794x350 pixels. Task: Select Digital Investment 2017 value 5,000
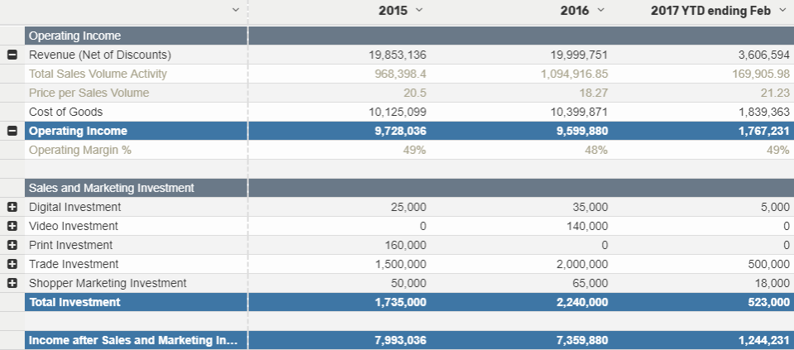[x=775, y=207]
